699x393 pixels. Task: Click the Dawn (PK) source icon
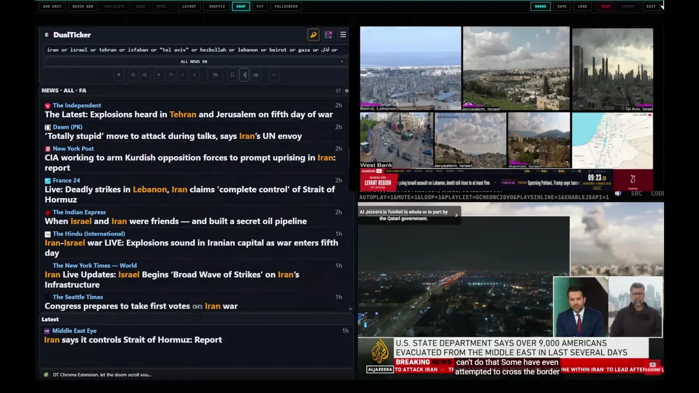coord(48,127)
